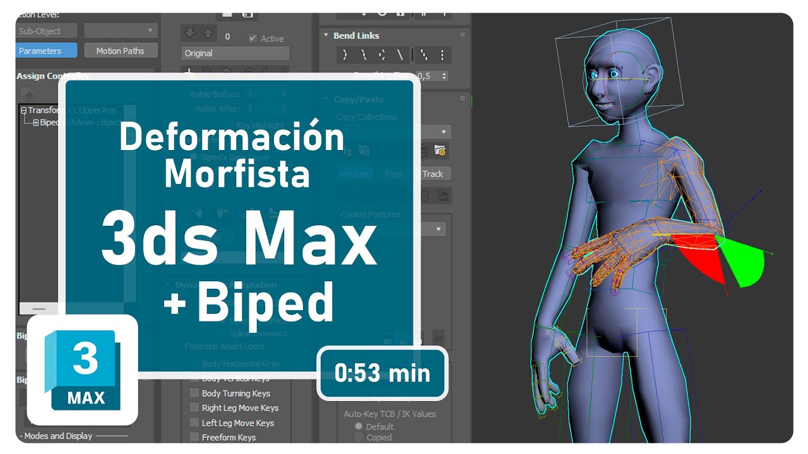Expand the Biped SubAnim tree node
This screenshot has height=454, width=808.
36,122
